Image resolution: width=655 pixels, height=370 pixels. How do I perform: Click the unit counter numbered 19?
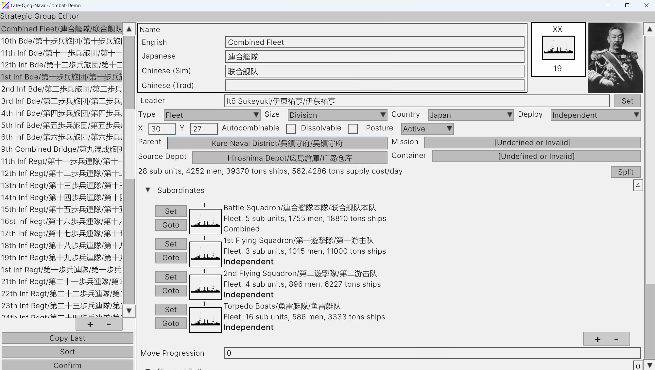558,68
